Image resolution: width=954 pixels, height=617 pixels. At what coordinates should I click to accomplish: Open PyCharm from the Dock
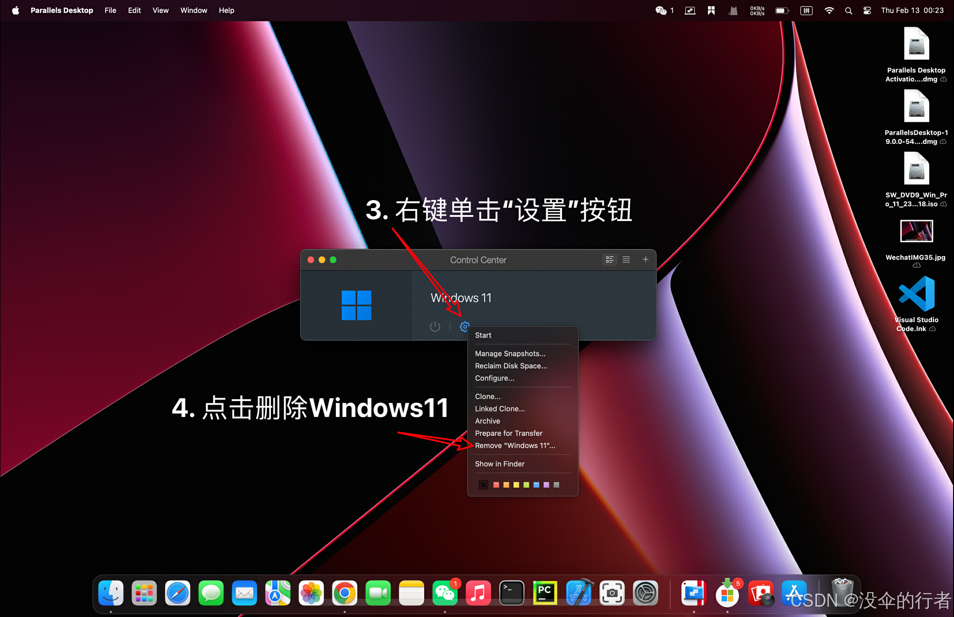click(x=545, y=593)
